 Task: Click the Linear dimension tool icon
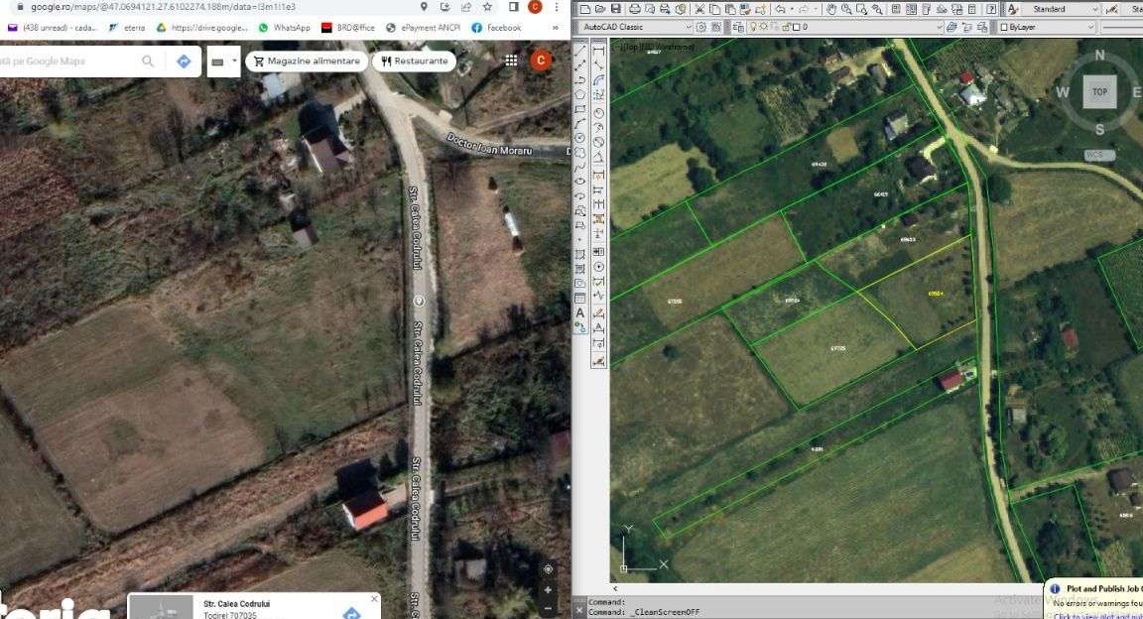click(x=598, y=51)
